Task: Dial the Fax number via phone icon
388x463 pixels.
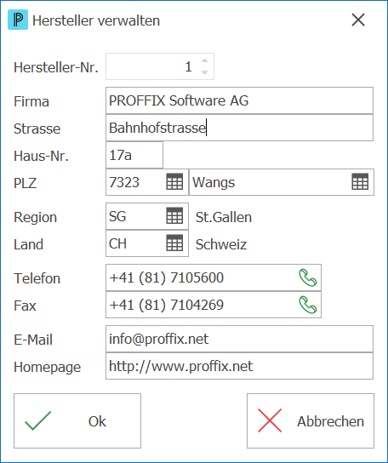Action: pyautogui.click(x=308, y=305)
